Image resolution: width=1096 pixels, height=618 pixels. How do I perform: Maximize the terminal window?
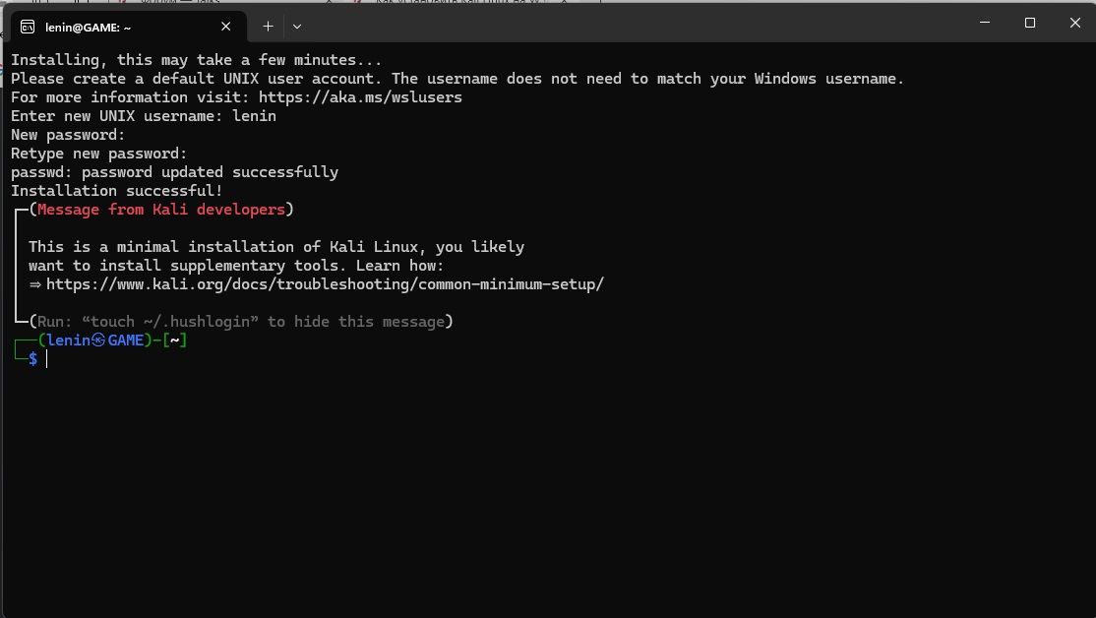pyautogui.click(x=1030, y=23)
